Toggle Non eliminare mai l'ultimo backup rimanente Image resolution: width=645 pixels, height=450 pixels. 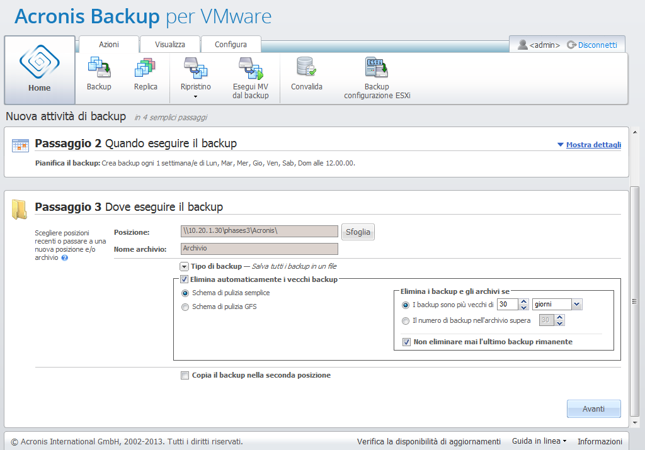point(406,342)
